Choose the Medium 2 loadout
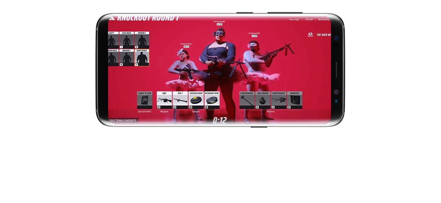Screen dimensions: 441x203 pyautogui.click(x=126, y=58)
